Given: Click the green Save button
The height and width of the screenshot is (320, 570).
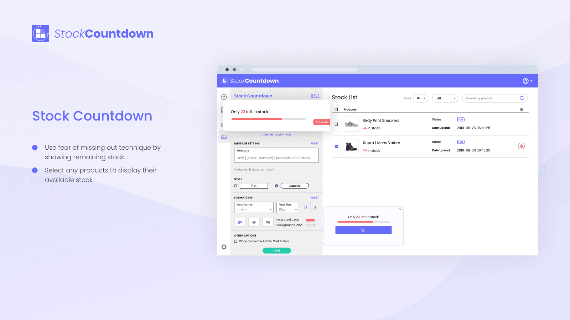Looking at the screenshot, I should pyautogui.click(x=276, y=251).
